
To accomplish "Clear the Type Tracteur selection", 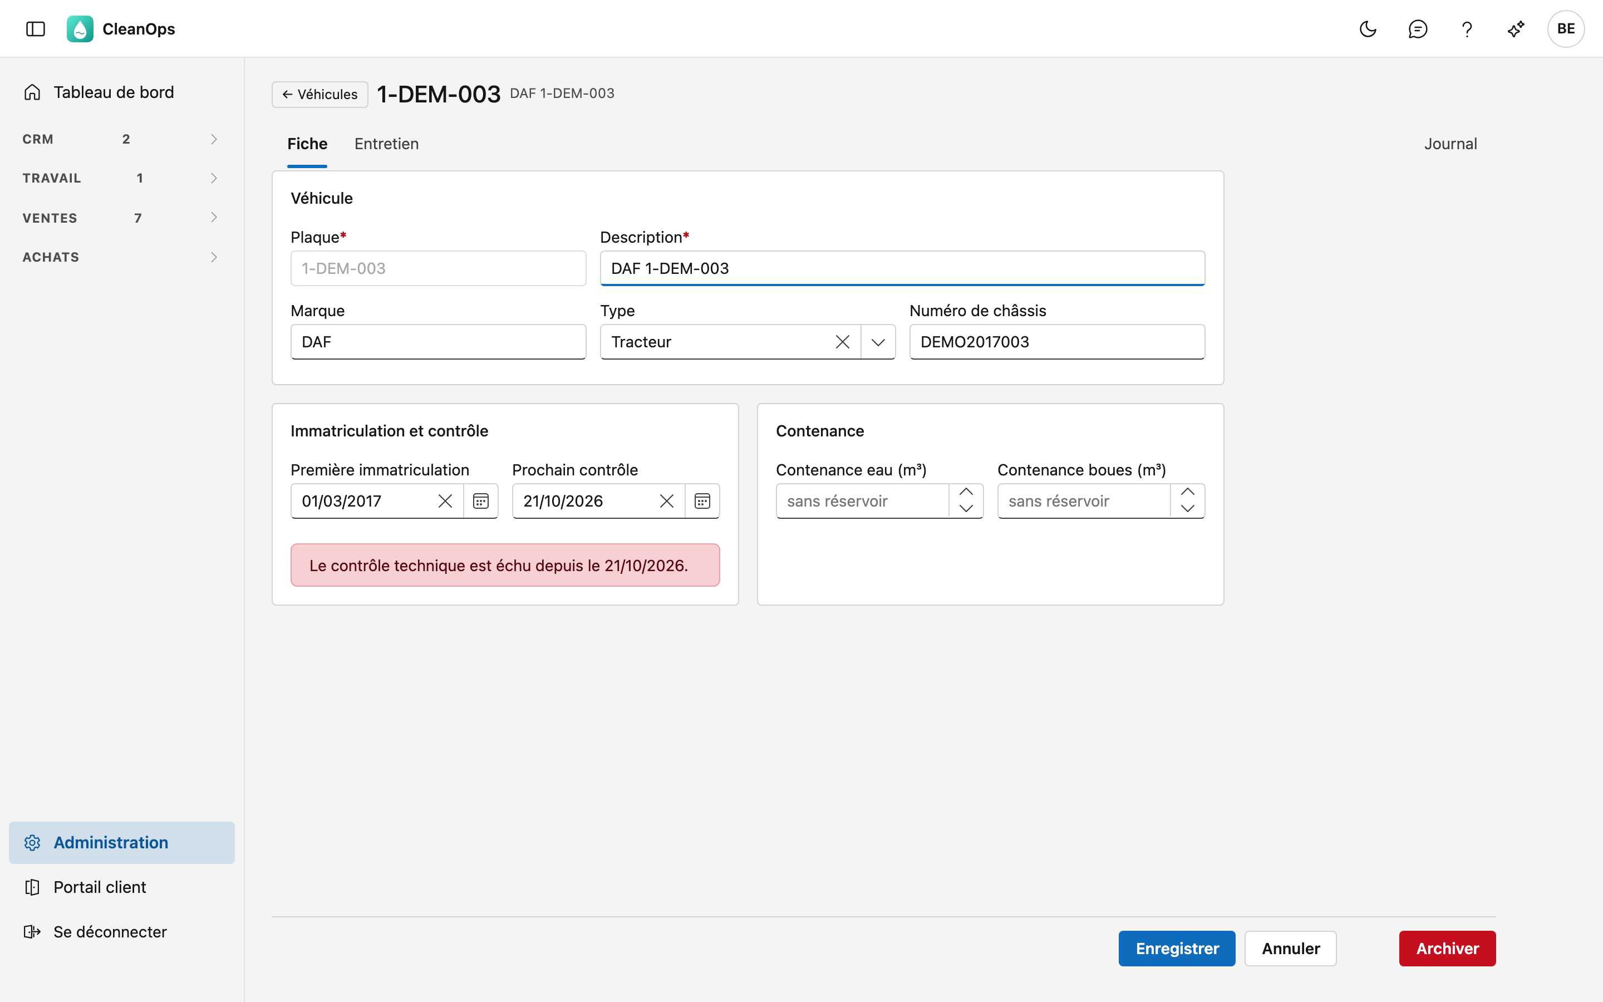I will tap(843, 342).
